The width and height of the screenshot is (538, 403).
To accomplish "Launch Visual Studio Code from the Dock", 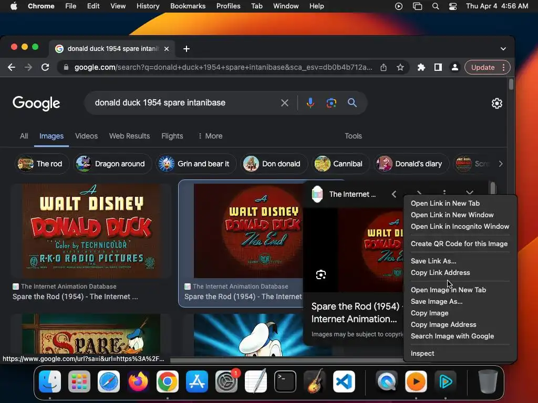I will point(344,381).
